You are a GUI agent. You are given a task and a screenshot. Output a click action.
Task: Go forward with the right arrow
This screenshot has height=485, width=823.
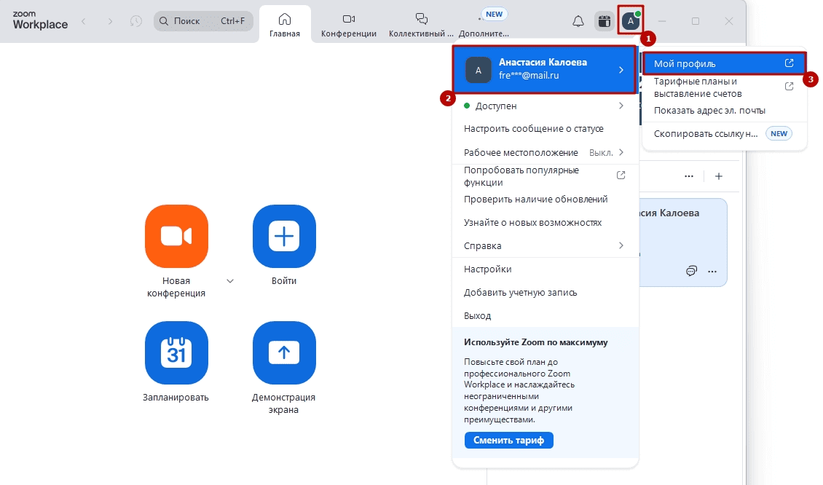(110, 21)
